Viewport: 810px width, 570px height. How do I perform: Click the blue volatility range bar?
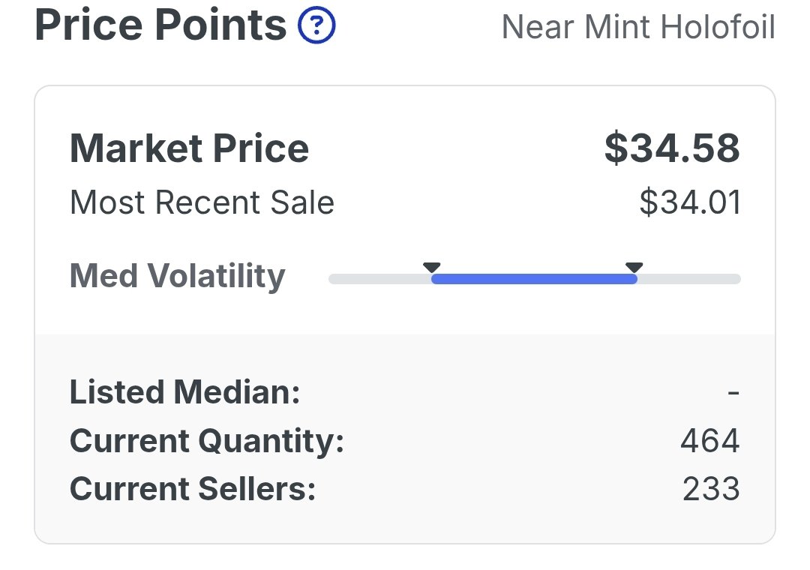(534, 279)
